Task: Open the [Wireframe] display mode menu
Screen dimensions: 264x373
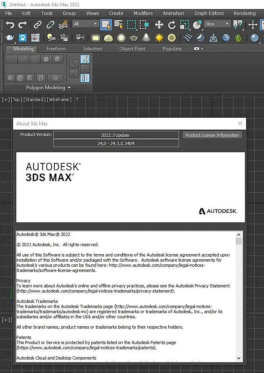Action: tap(59, 99)
